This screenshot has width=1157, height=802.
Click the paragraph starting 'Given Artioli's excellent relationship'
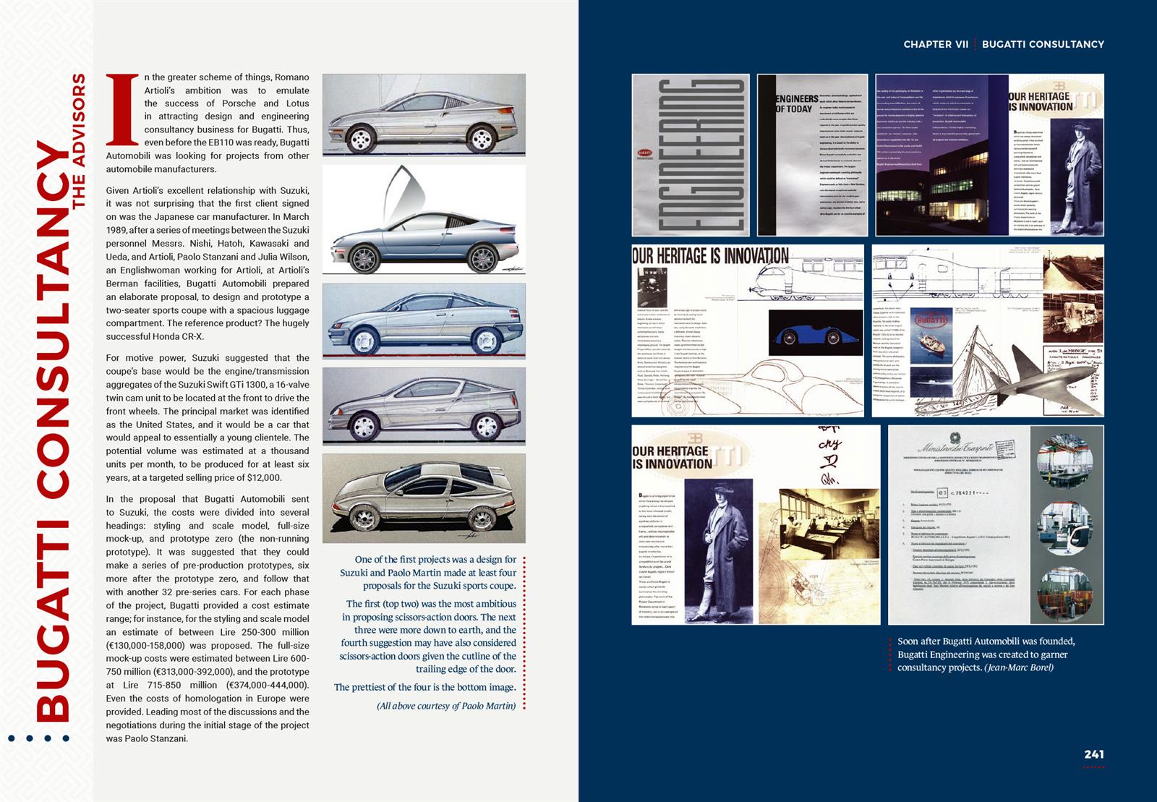point(208,263)
